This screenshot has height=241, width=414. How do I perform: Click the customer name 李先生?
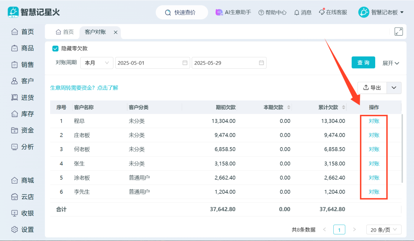coord(82,192)
